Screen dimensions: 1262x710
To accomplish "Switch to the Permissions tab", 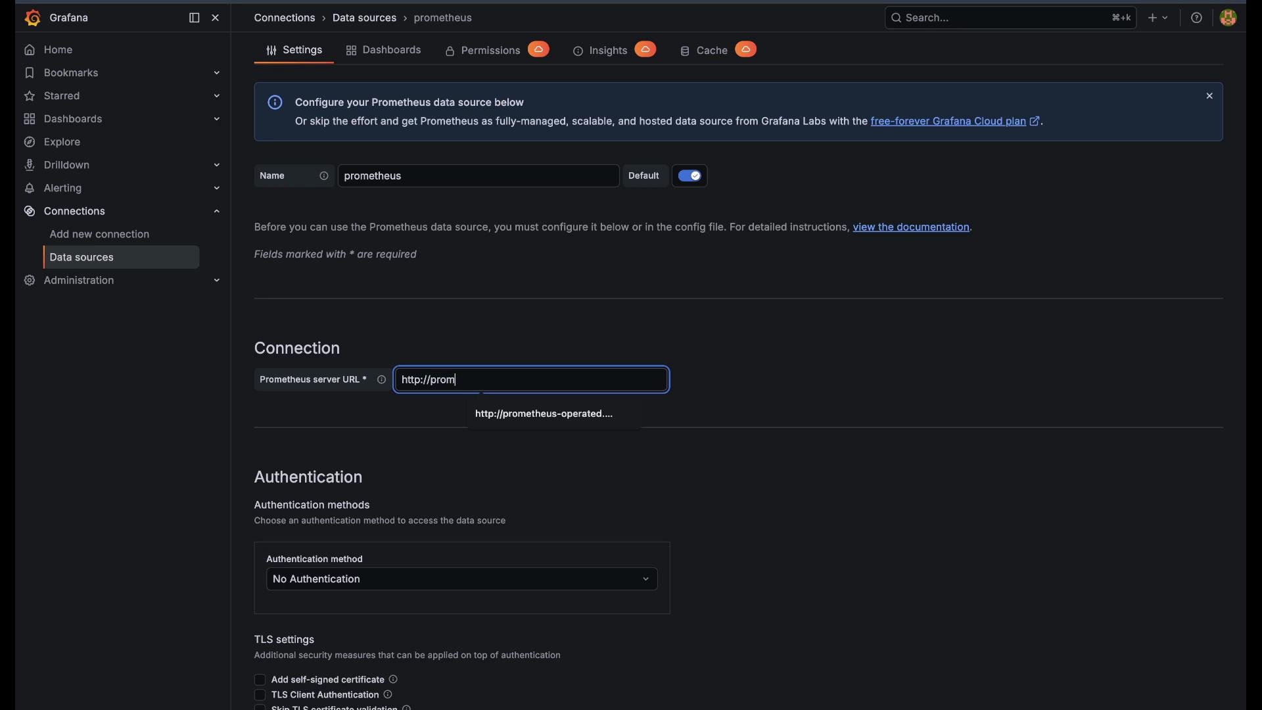I will (x=482, y=51).
